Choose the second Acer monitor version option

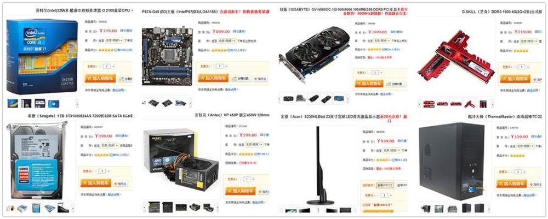pyautogui.click(x=402, y=185)
